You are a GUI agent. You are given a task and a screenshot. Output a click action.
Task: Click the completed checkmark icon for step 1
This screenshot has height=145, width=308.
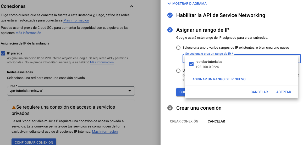pos(170,15)
